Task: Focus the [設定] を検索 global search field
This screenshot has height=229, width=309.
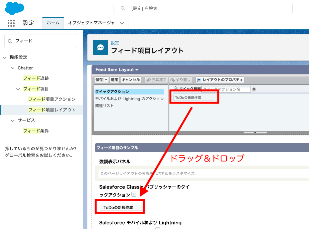Action: point(203,8)
